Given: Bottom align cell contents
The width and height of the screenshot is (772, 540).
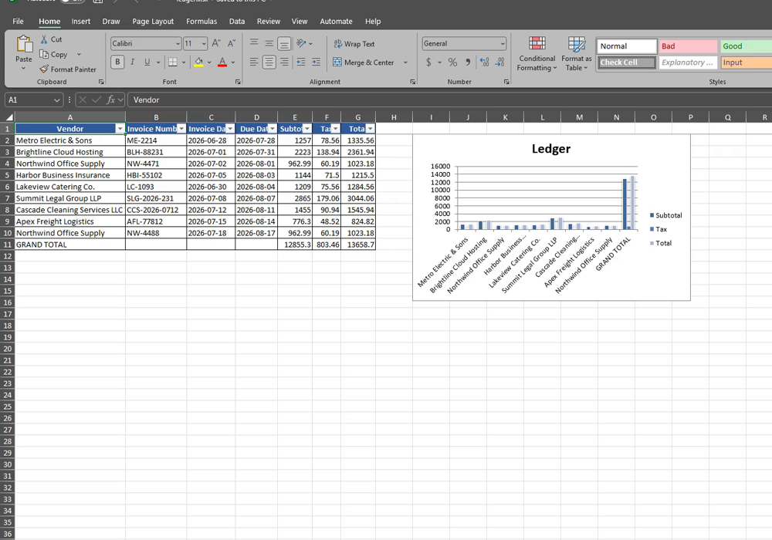Looking at the screenshot, I should click(x=284, y=43).
